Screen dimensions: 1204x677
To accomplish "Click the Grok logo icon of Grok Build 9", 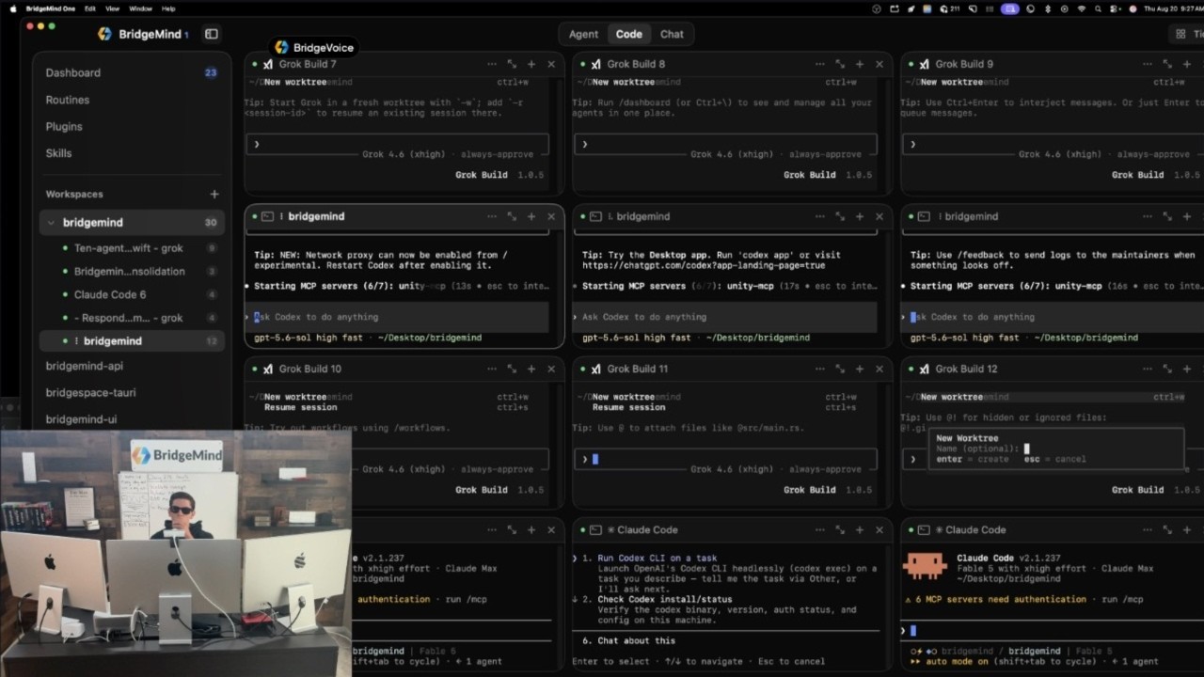I will coord(925,64).
